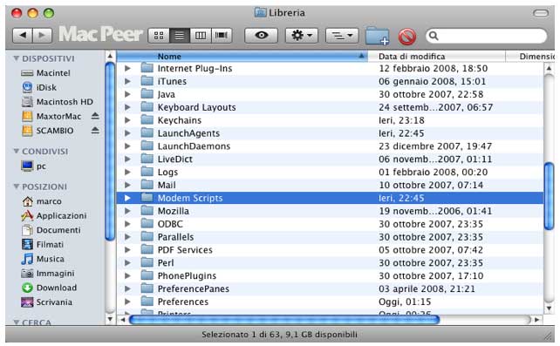Eject the MaxtorMac volume
The width and height of the screenshot is (560, 346).
pyautogui.click(x=95, y=116)
